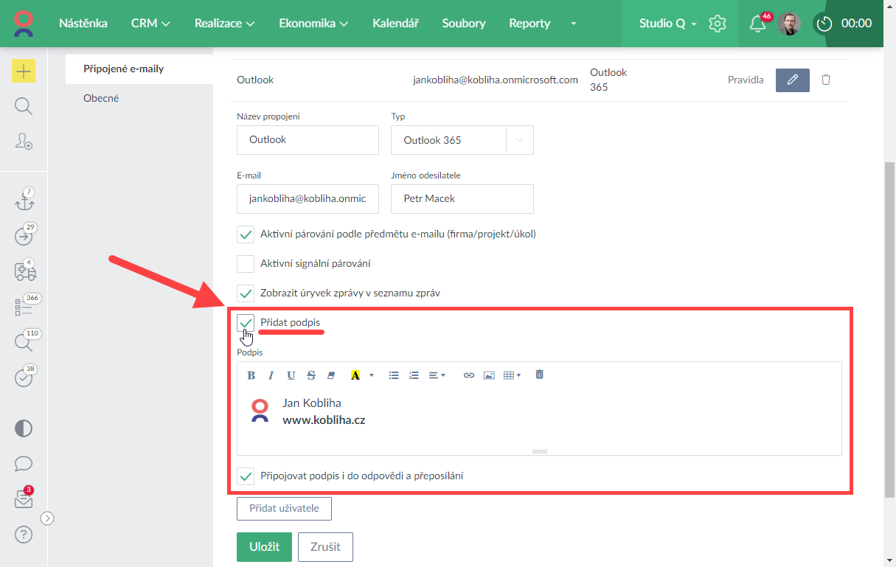Enable Aktivní signální párování checkbox
Image resolution: width=896 pixels, height=567 pixels.
246,264
